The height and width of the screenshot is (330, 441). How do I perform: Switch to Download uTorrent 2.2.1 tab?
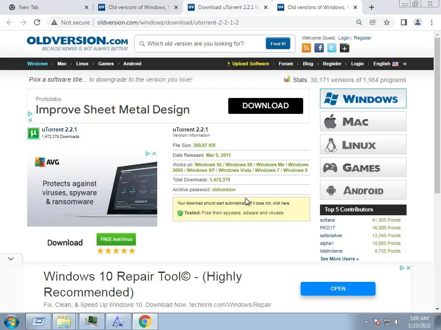[228, 7]
